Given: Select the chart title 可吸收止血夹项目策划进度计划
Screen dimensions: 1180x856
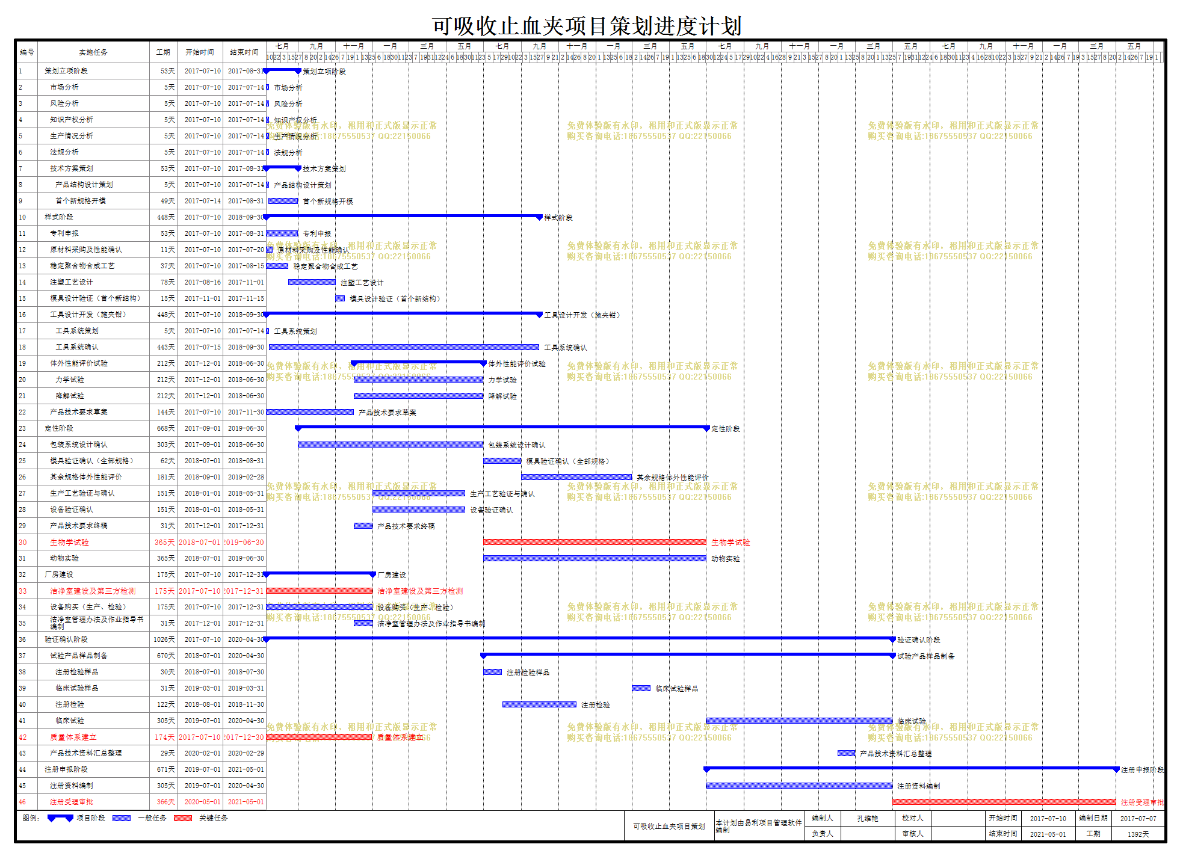Looking at the screenshot, I should click(587, 26).
